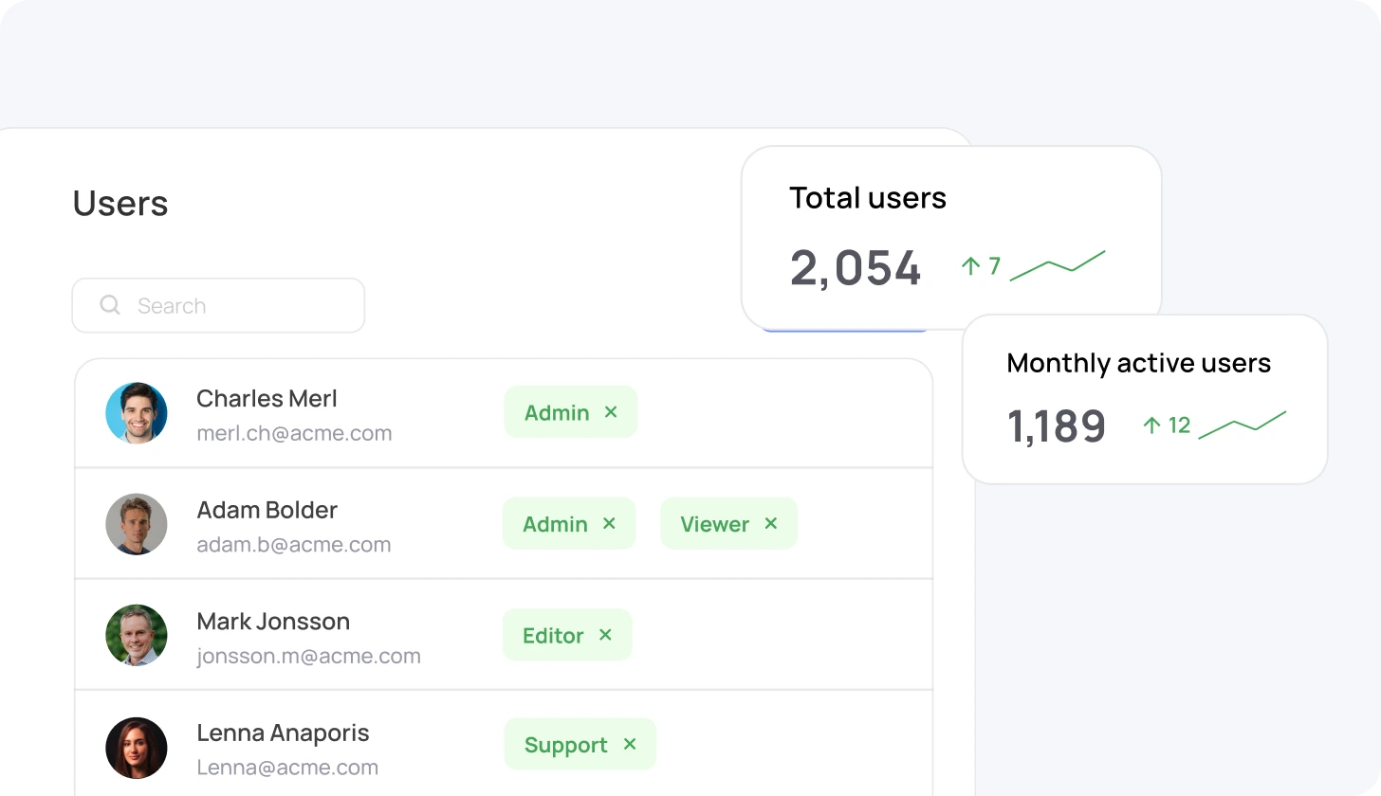Click the magnifier icon in search box
This screenshot has width=1381, height=796.
110,305
